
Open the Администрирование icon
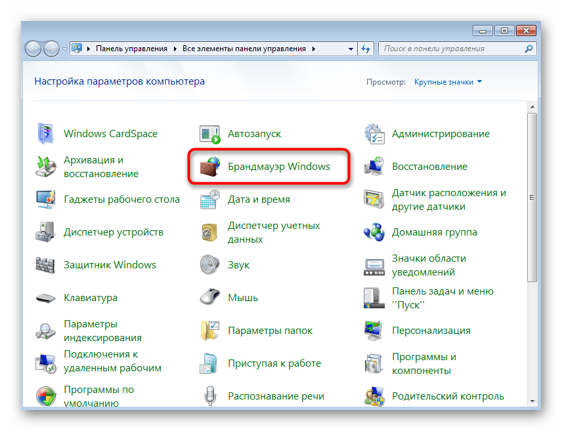click(374, 134)
